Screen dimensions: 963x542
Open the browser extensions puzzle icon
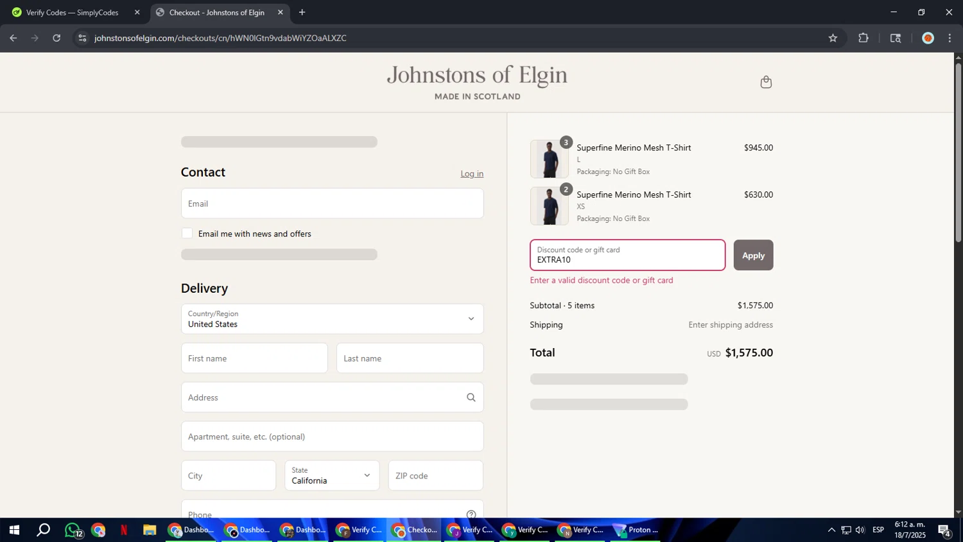[x=863, y=38]
